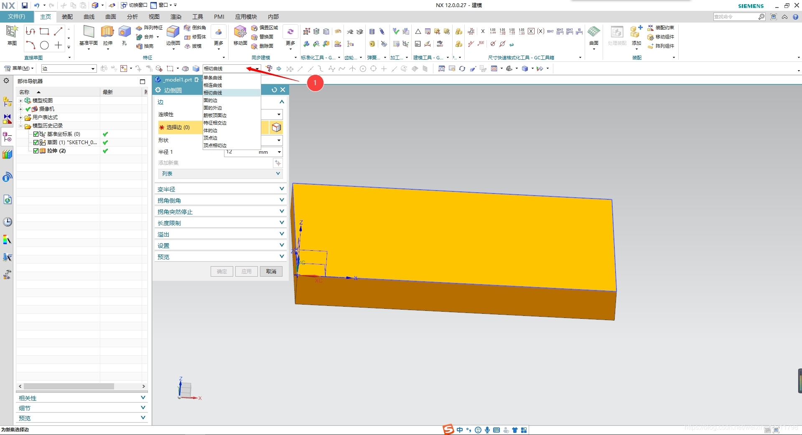Viewport: 802px width, 435px height.
Task: Choose 顶点相切边 from curve rule list
Action: click(x=232, y=145)
